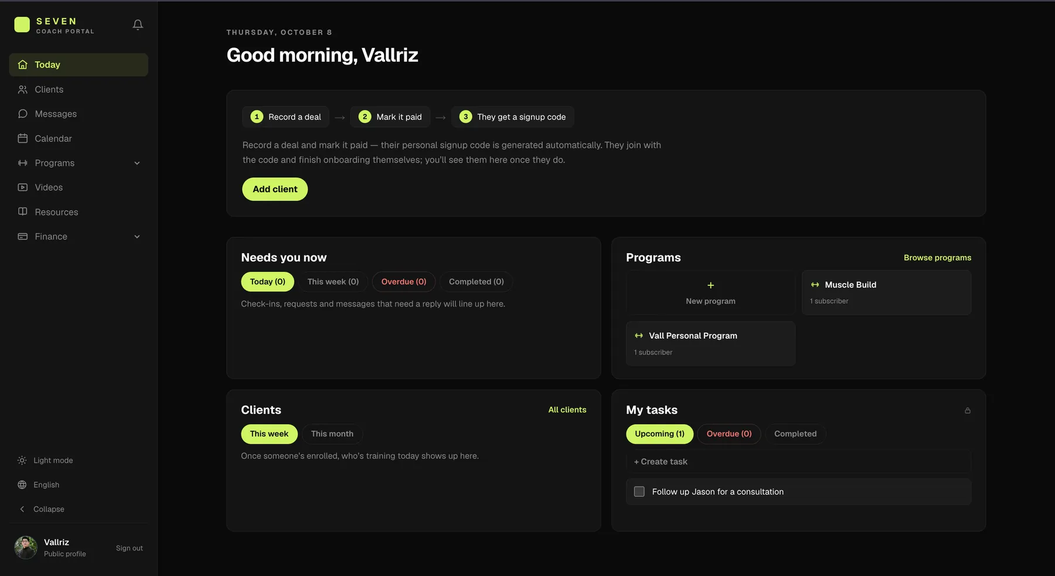1055x576 pixels.
Task: Click the Create task input field
Action: [798, 462]
